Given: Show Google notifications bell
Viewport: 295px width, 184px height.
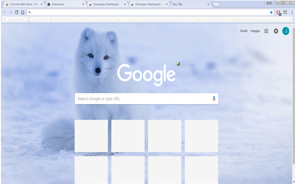Looking at the screenshot, I should 276,31.
